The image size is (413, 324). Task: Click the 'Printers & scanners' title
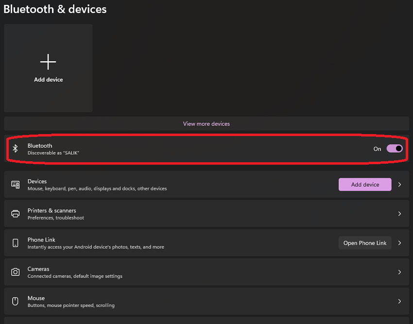[x=52, y=210]
